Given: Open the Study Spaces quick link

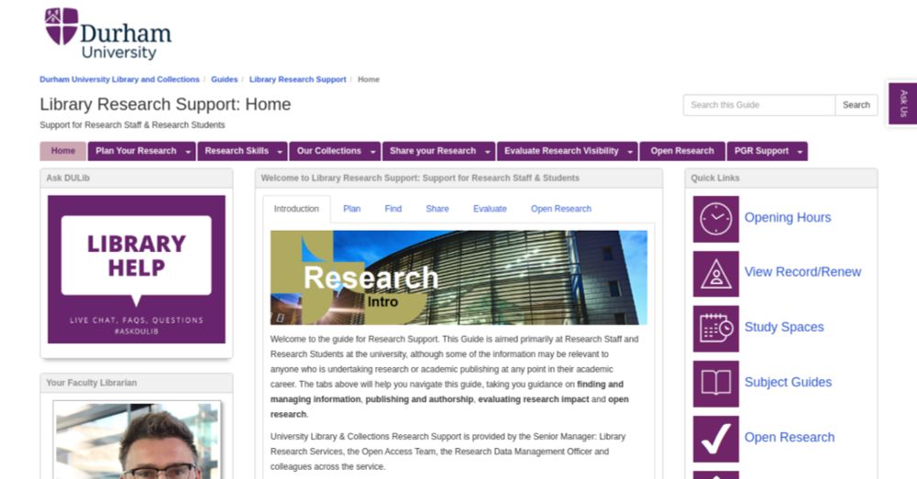Looking at the screenshot, I should [x=784, y=327].
